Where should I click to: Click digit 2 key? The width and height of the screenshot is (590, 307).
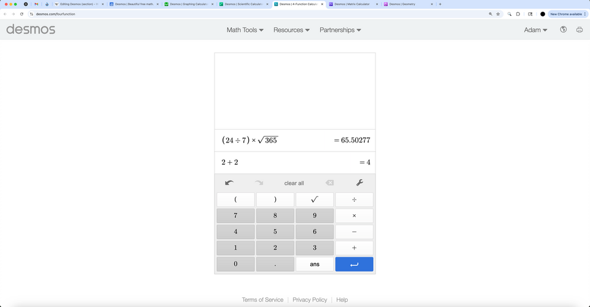tap(275, 248)
